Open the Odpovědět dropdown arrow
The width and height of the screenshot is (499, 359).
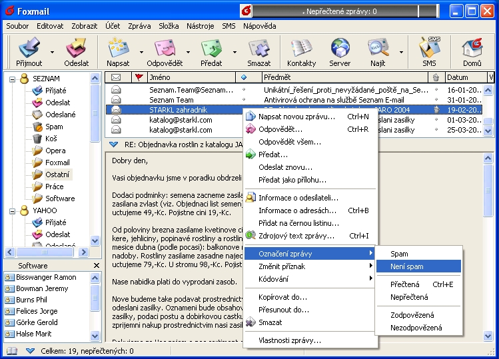[188, 52]
